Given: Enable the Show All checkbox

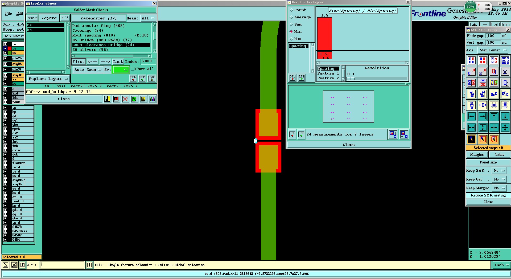Looking at the screenshot, I should pos(133,69).
